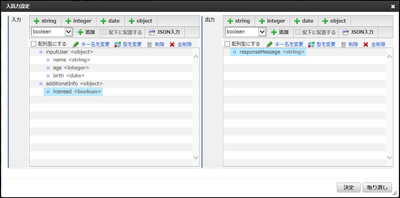Viewport: 400px width, 198px height.
Task: Click 型を変更 in the 出力 panel
Action: point(322,44)
